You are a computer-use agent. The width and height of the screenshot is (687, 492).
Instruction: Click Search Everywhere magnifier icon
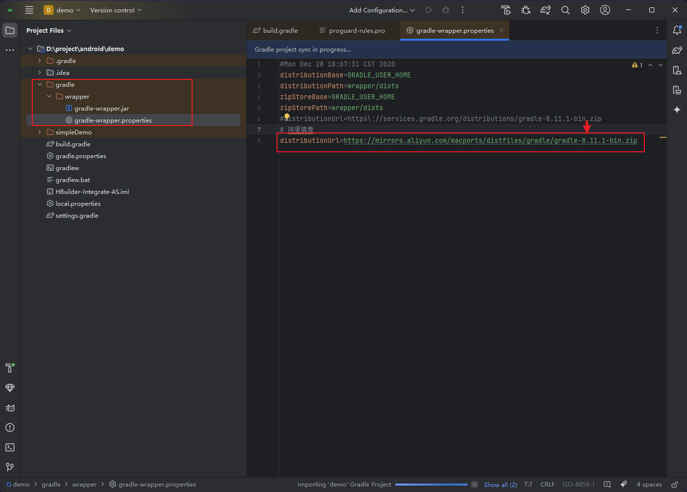tap(565, 10)
